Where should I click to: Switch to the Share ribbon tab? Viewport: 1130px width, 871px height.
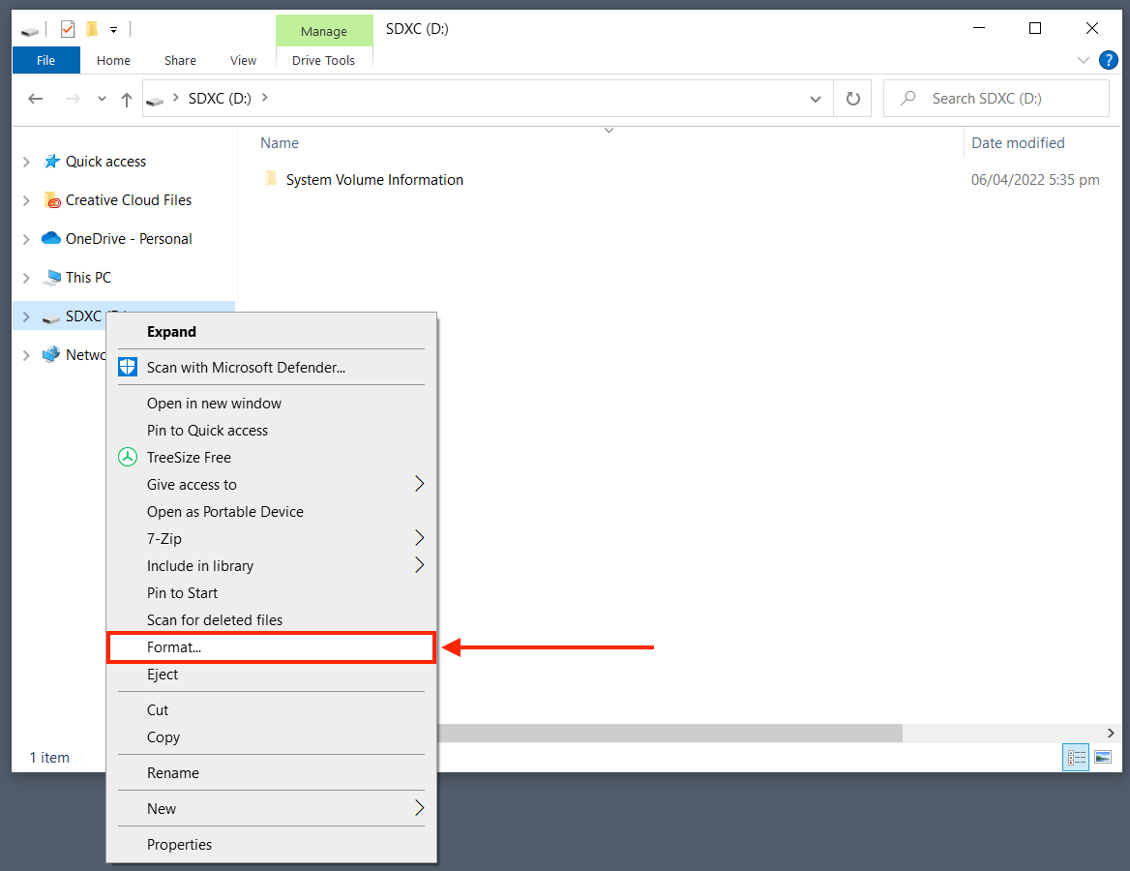tap(180, 61)
